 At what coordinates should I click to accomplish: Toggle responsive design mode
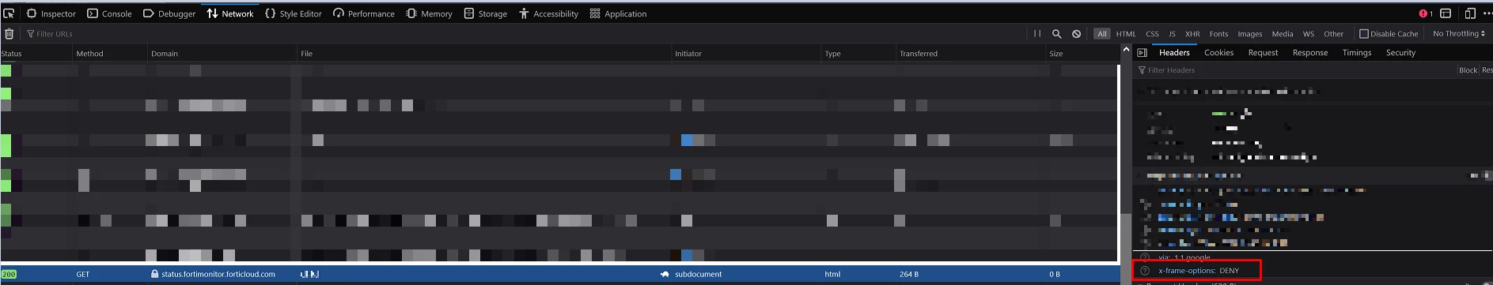point(1470,13)
